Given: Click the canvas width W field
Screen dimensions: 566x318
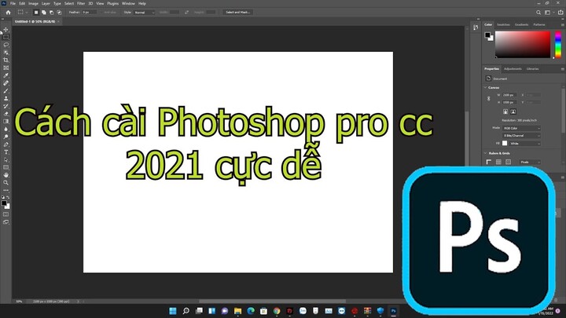Looking at the screenshot, I should pos(509,95).
